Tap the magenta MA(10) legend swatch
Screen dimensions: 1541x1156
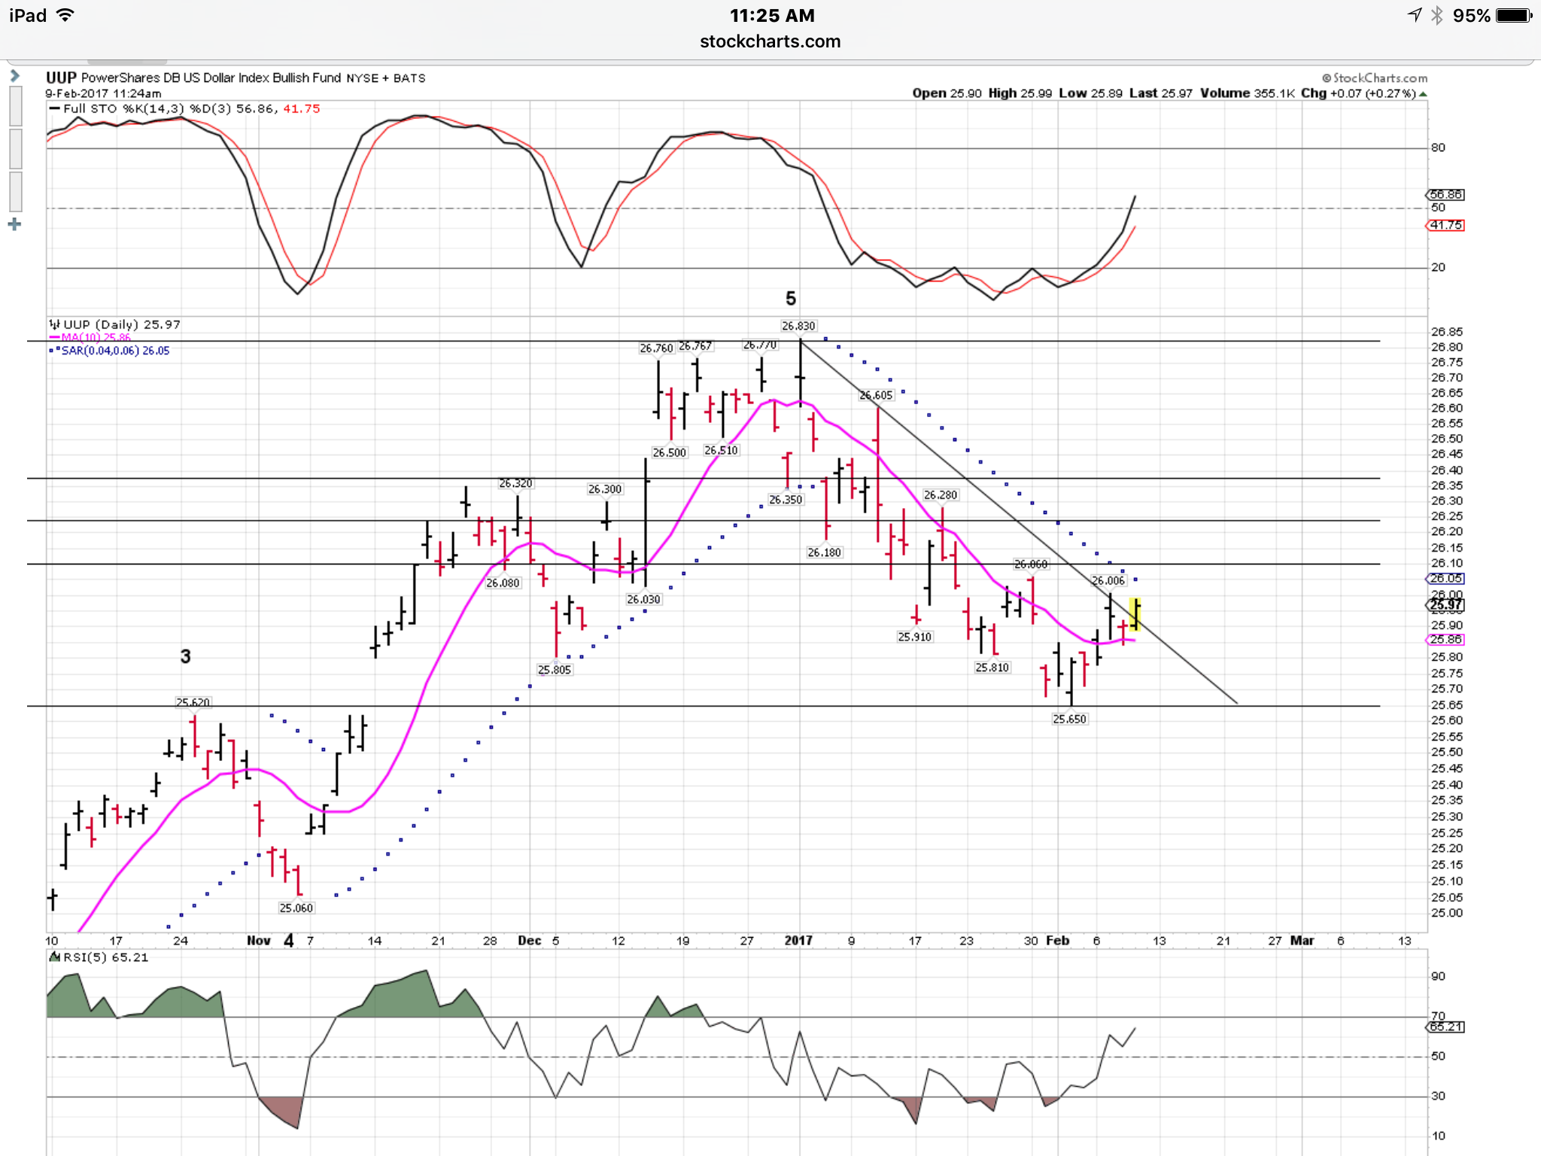pyautogui.click(x=54, y=337)
